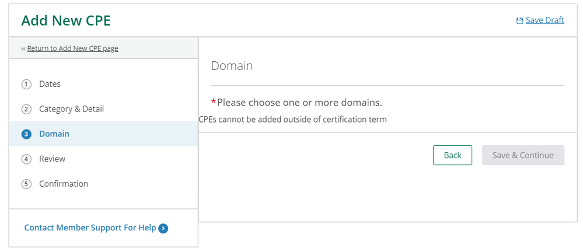Click the Domain section heading

tap(232, 66)
